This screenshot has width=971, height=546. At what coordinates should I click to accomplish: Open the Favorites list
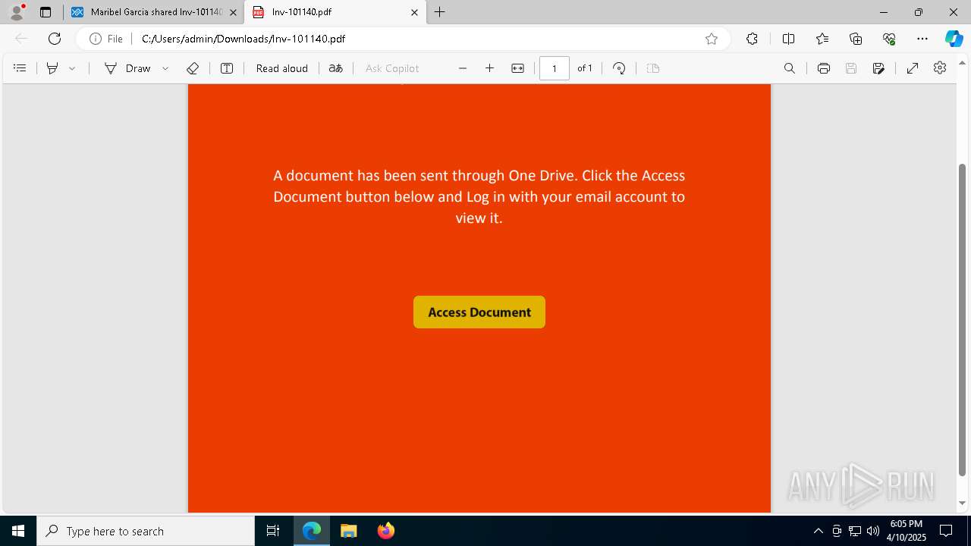(822, 39)
